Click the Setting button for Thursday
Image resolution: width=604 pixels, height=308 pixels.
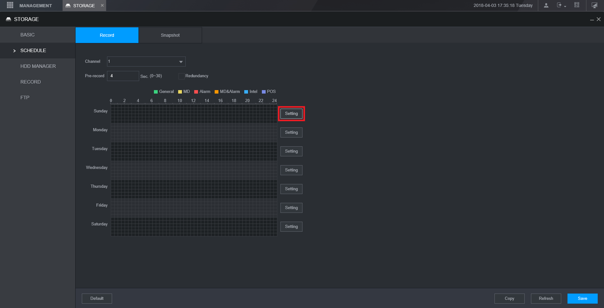pos(291,189)
